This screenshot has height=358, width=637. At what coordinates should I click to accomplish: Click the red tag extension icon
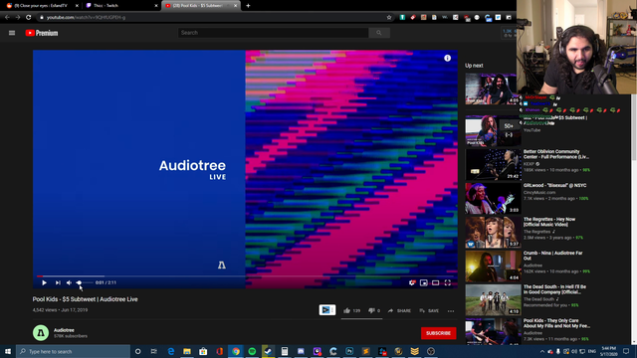coord(413,18)
